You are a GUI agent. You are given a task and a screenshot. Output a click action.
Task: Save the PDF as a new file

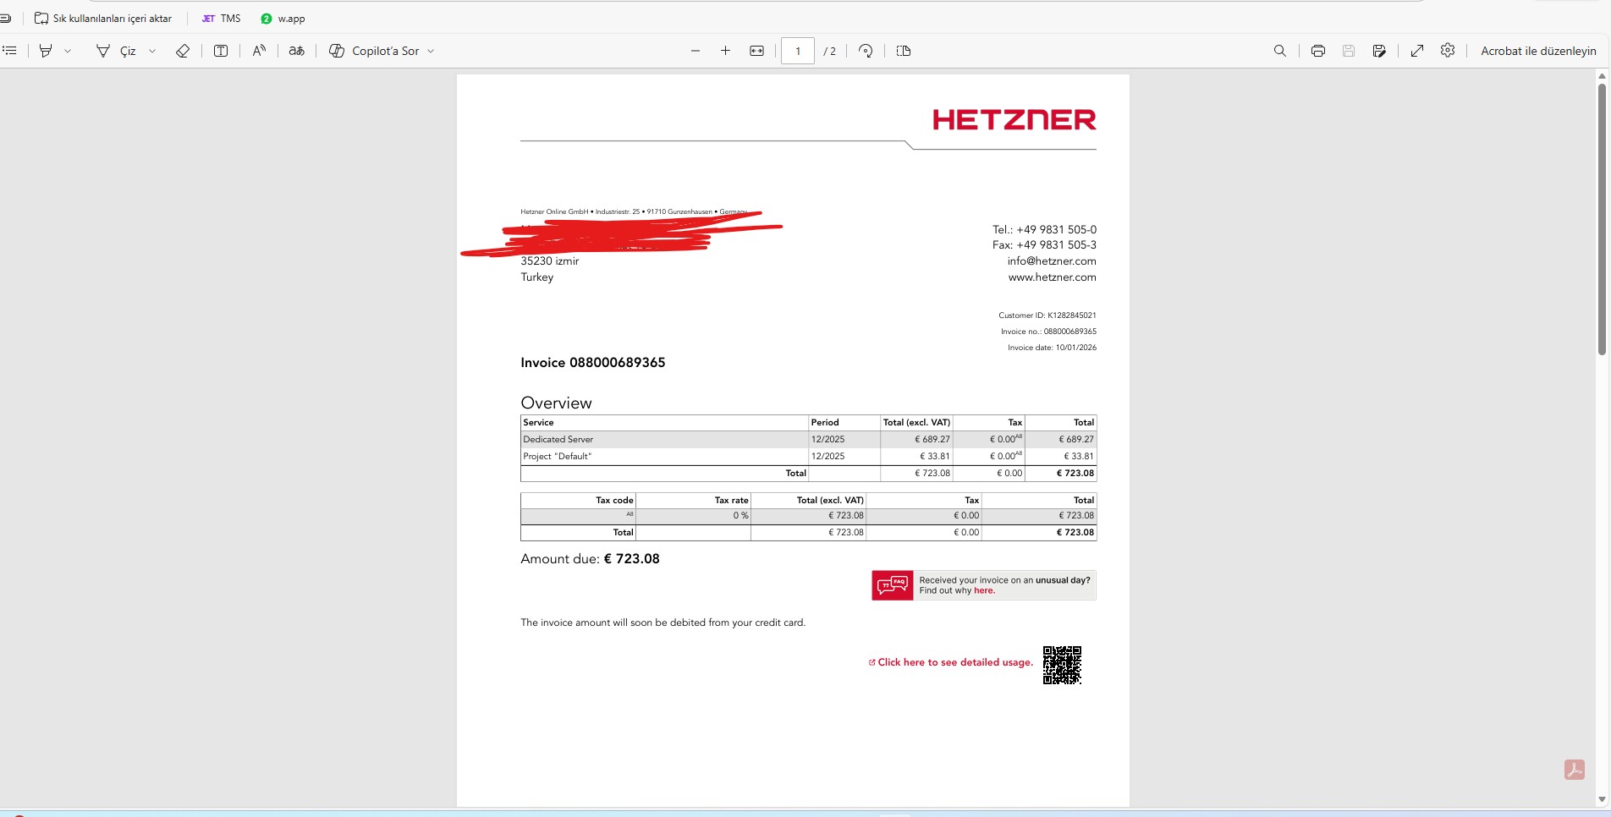[x=1379, y=51]
